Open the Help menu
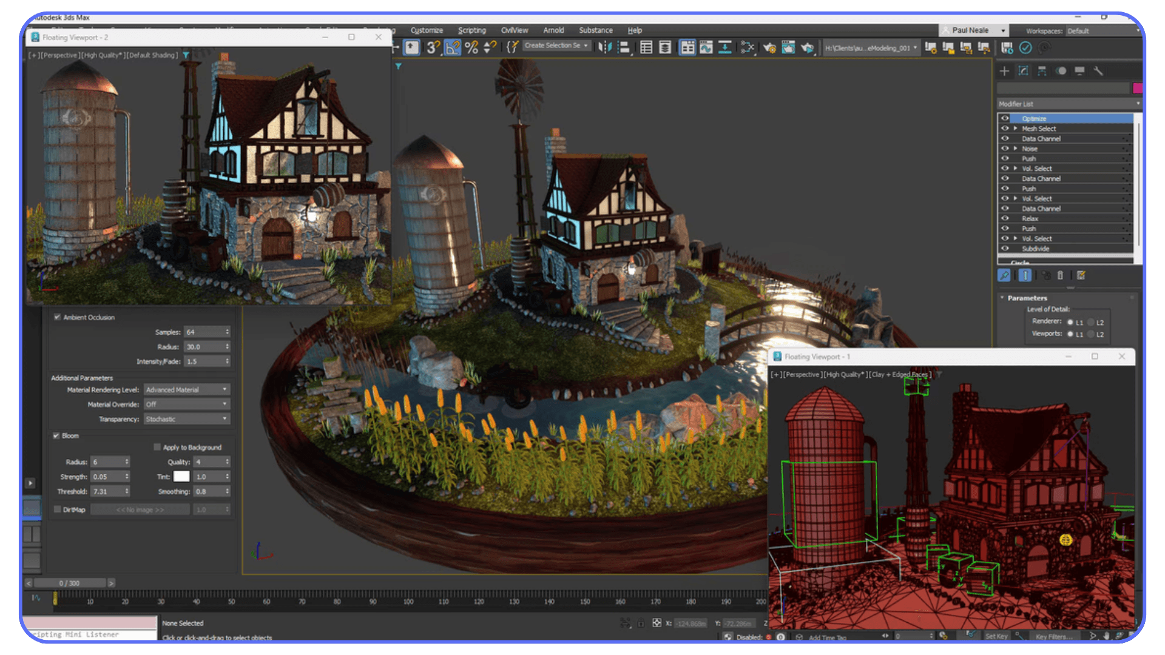The image size is (1165, 655). 635,30
